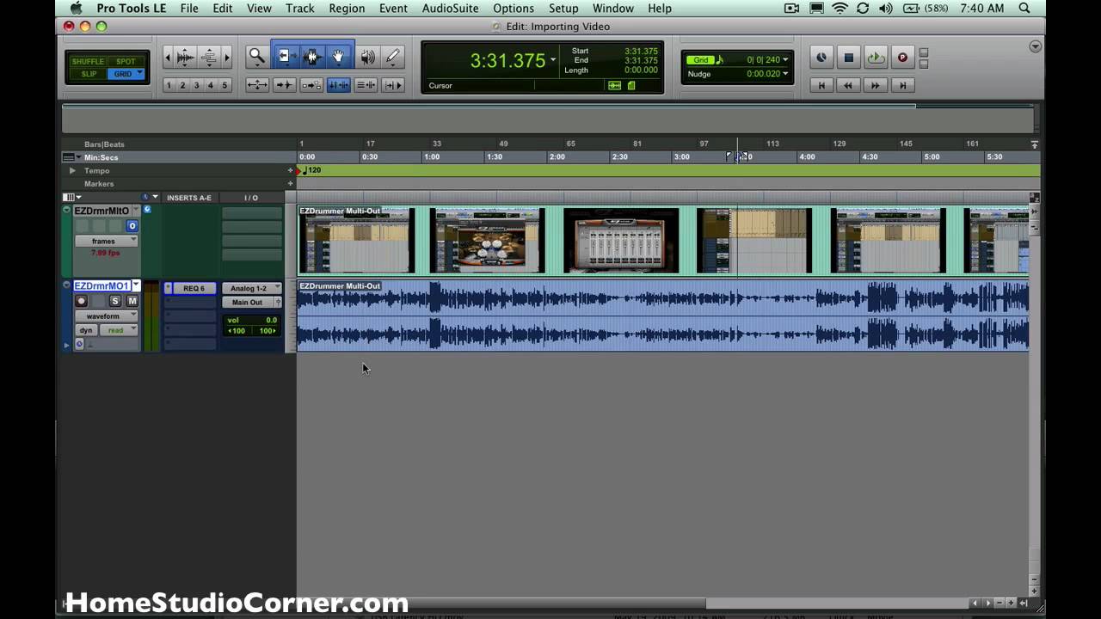Click MIDI zoom icon
Screen dimensions: 1101x619
click(x=208, y=58)
